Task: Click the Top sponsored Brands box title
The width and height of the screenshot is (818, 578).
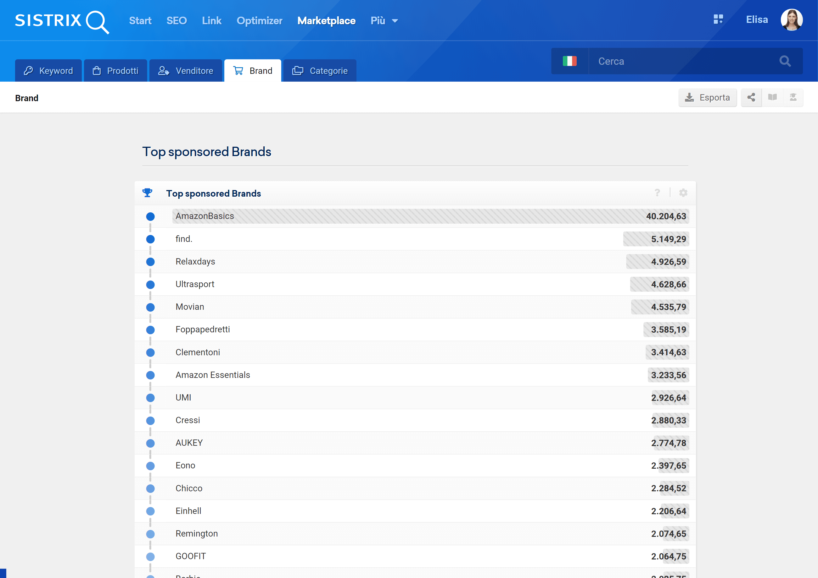Action: [x=213, y=193]
